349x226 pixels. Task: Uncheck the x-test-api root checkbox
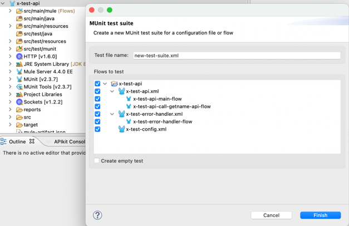click(x=97, y=83)
